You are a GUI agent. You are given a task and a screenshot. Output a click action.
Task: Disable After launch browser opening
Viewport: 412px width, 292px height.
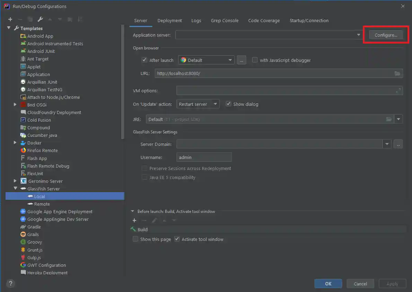(144, 60)
